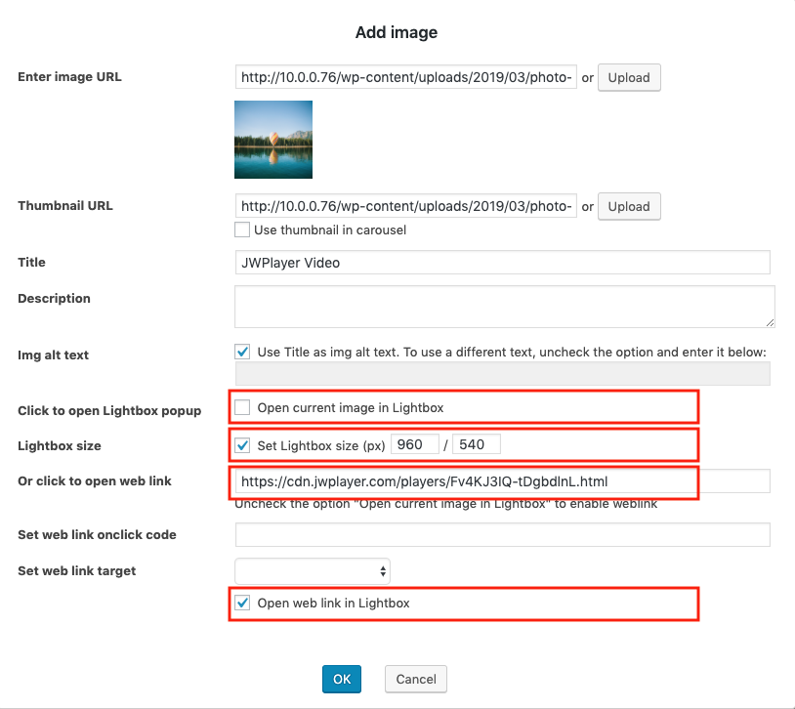
Task: Toggle Set Lightbox size checkbox
Action: (x=242, y=445)
